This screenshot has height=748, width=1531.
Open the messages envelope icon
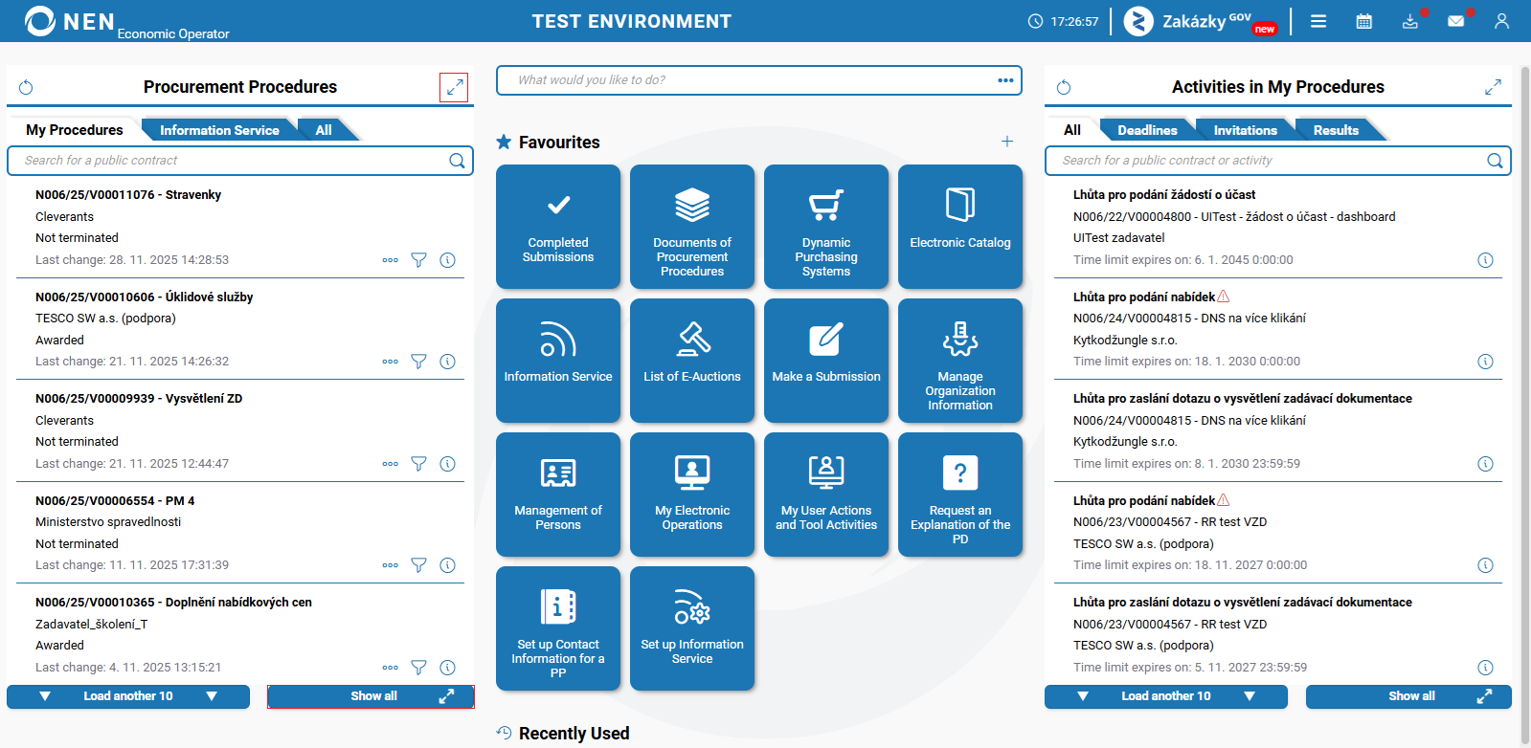pyautogui.click(x=1456, y=21)
